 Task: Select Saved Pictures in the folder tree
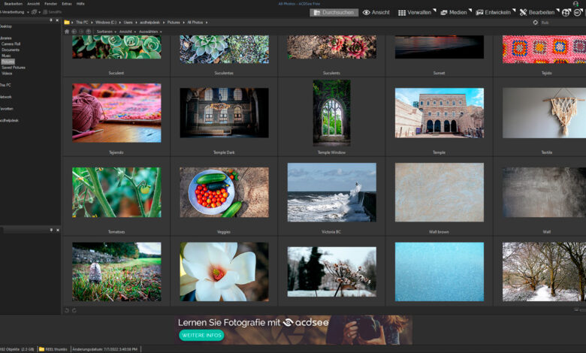(13, 68)
